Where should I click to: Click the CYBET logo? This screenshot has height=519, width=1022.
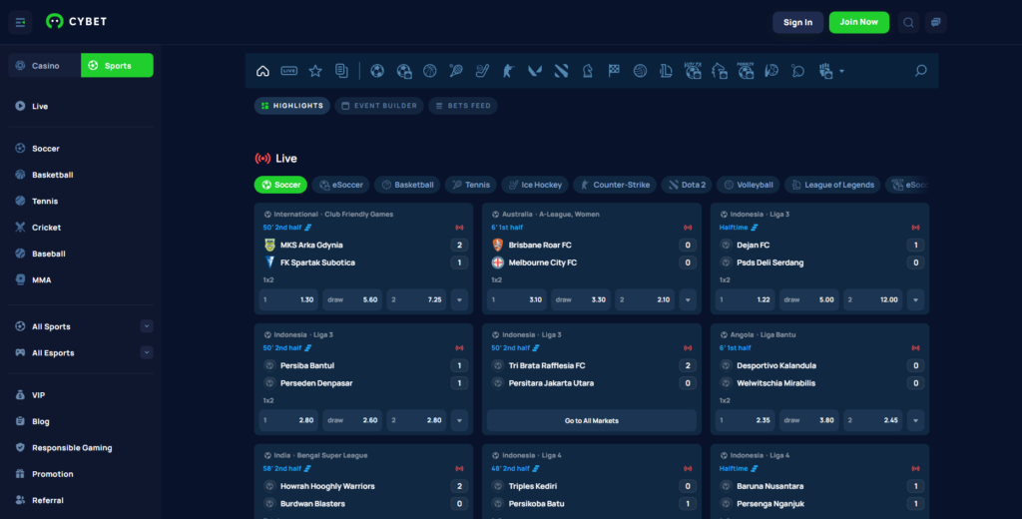76,22
